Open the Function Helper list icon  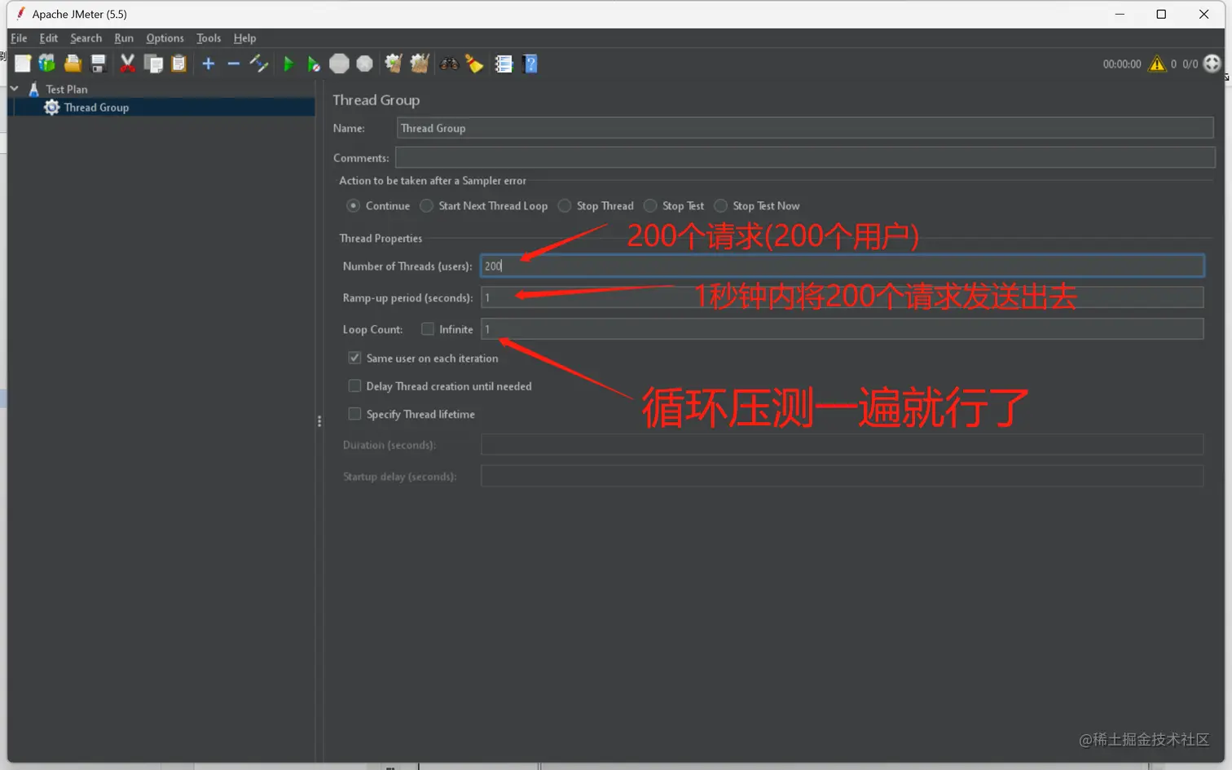click(x=504, y=64)
